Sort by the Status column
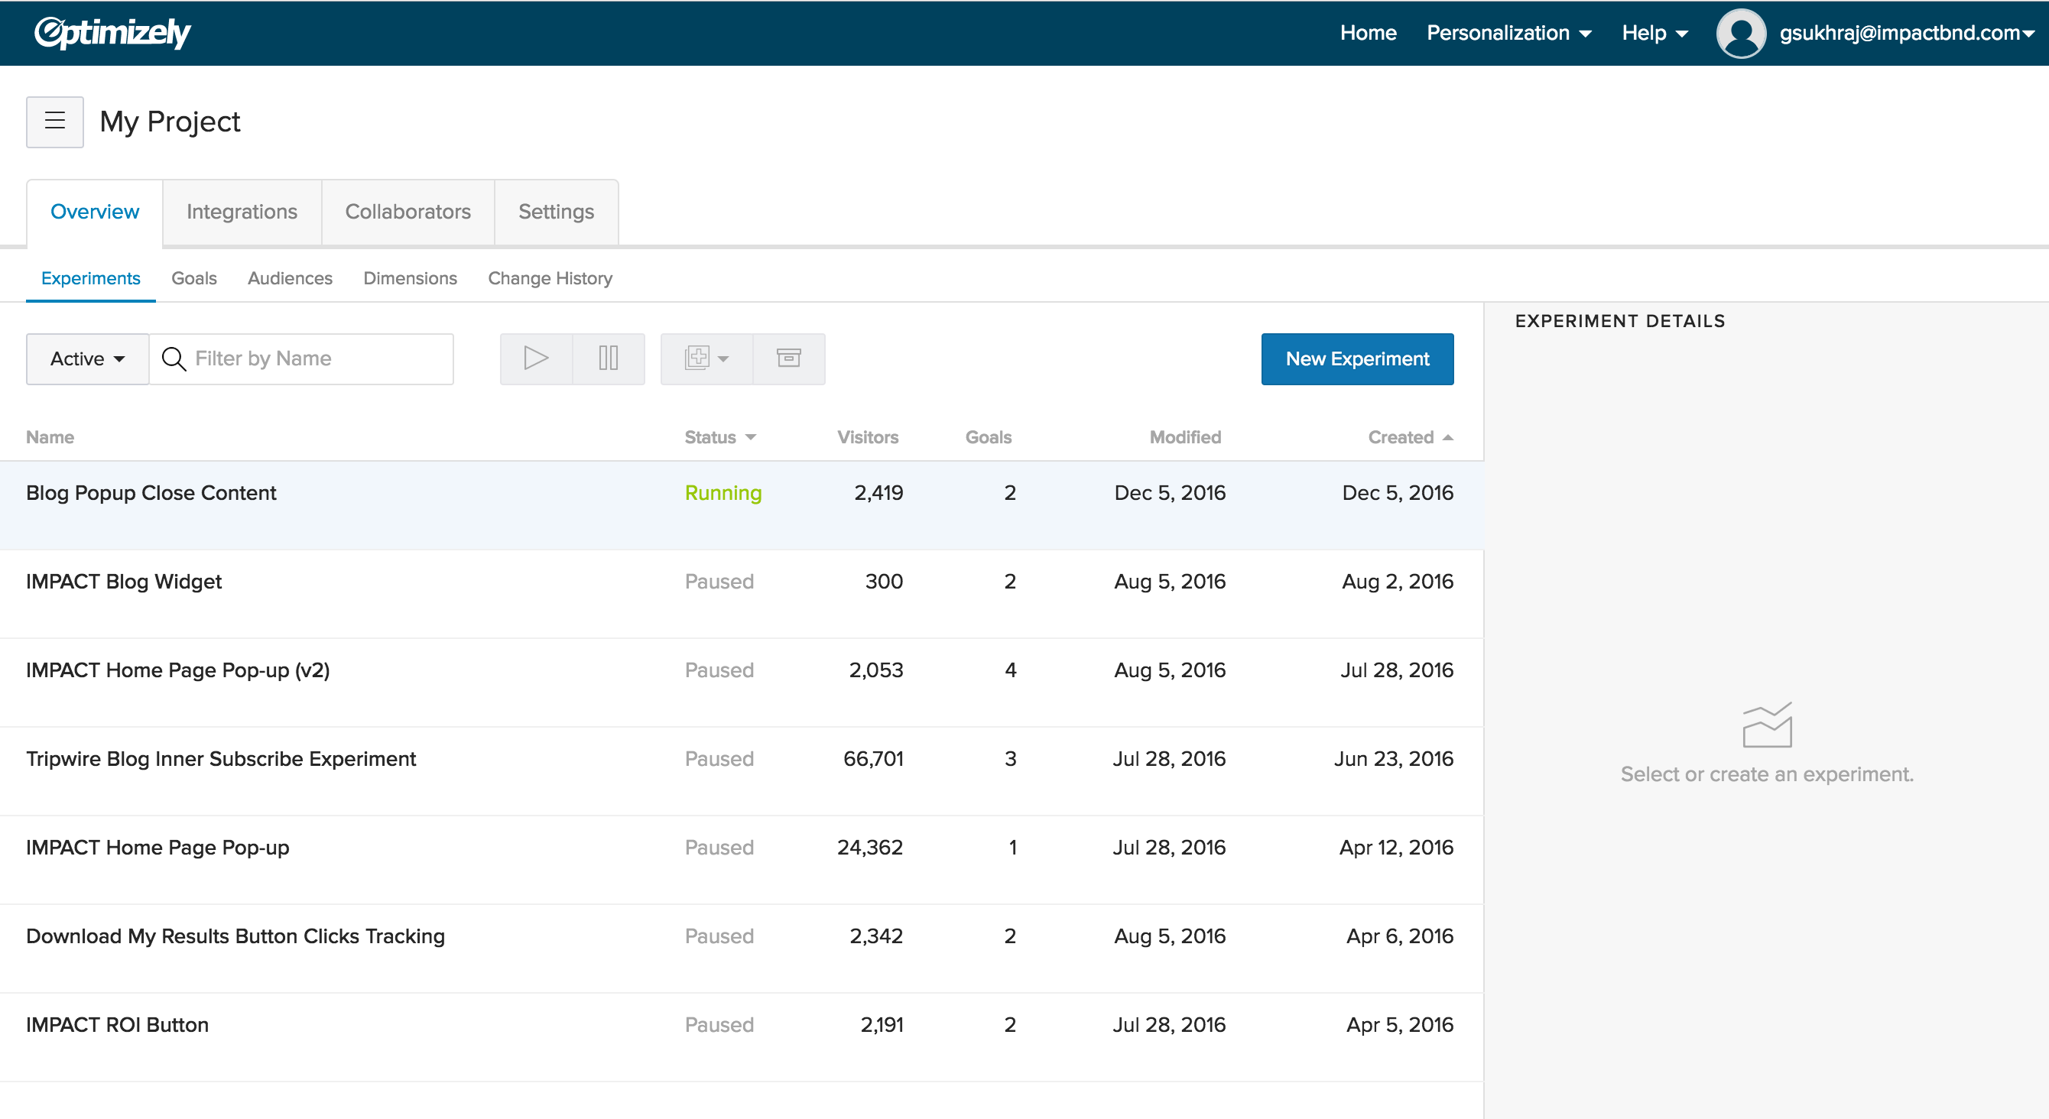This screenshot has height=1119, width=2049. pyautogui.click(x=720, y=437)
